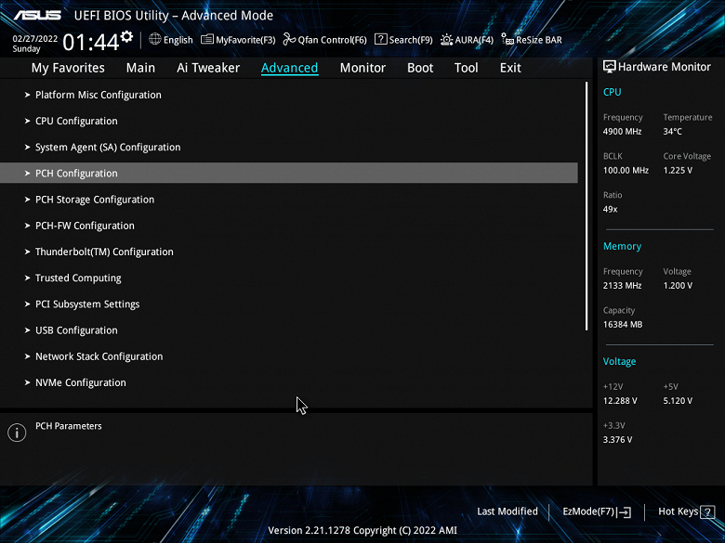Expand arrow for USB Configuration

(27, 330)
